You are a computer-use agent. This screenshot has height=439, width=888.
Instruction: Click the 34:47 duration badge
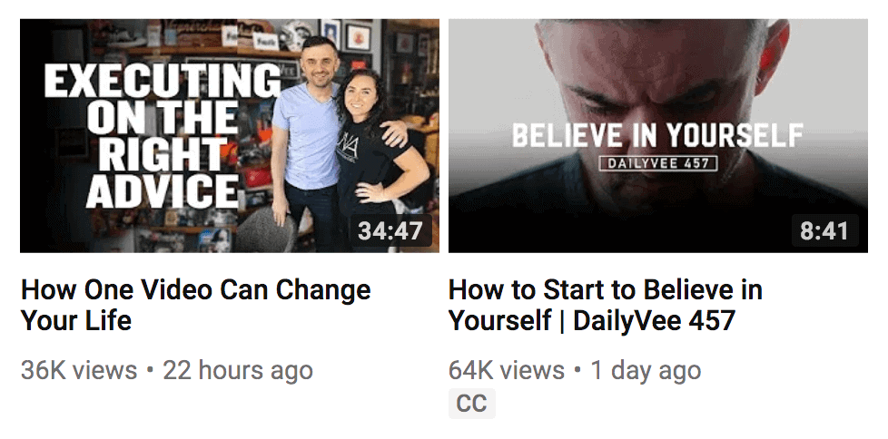coord(390,230)
